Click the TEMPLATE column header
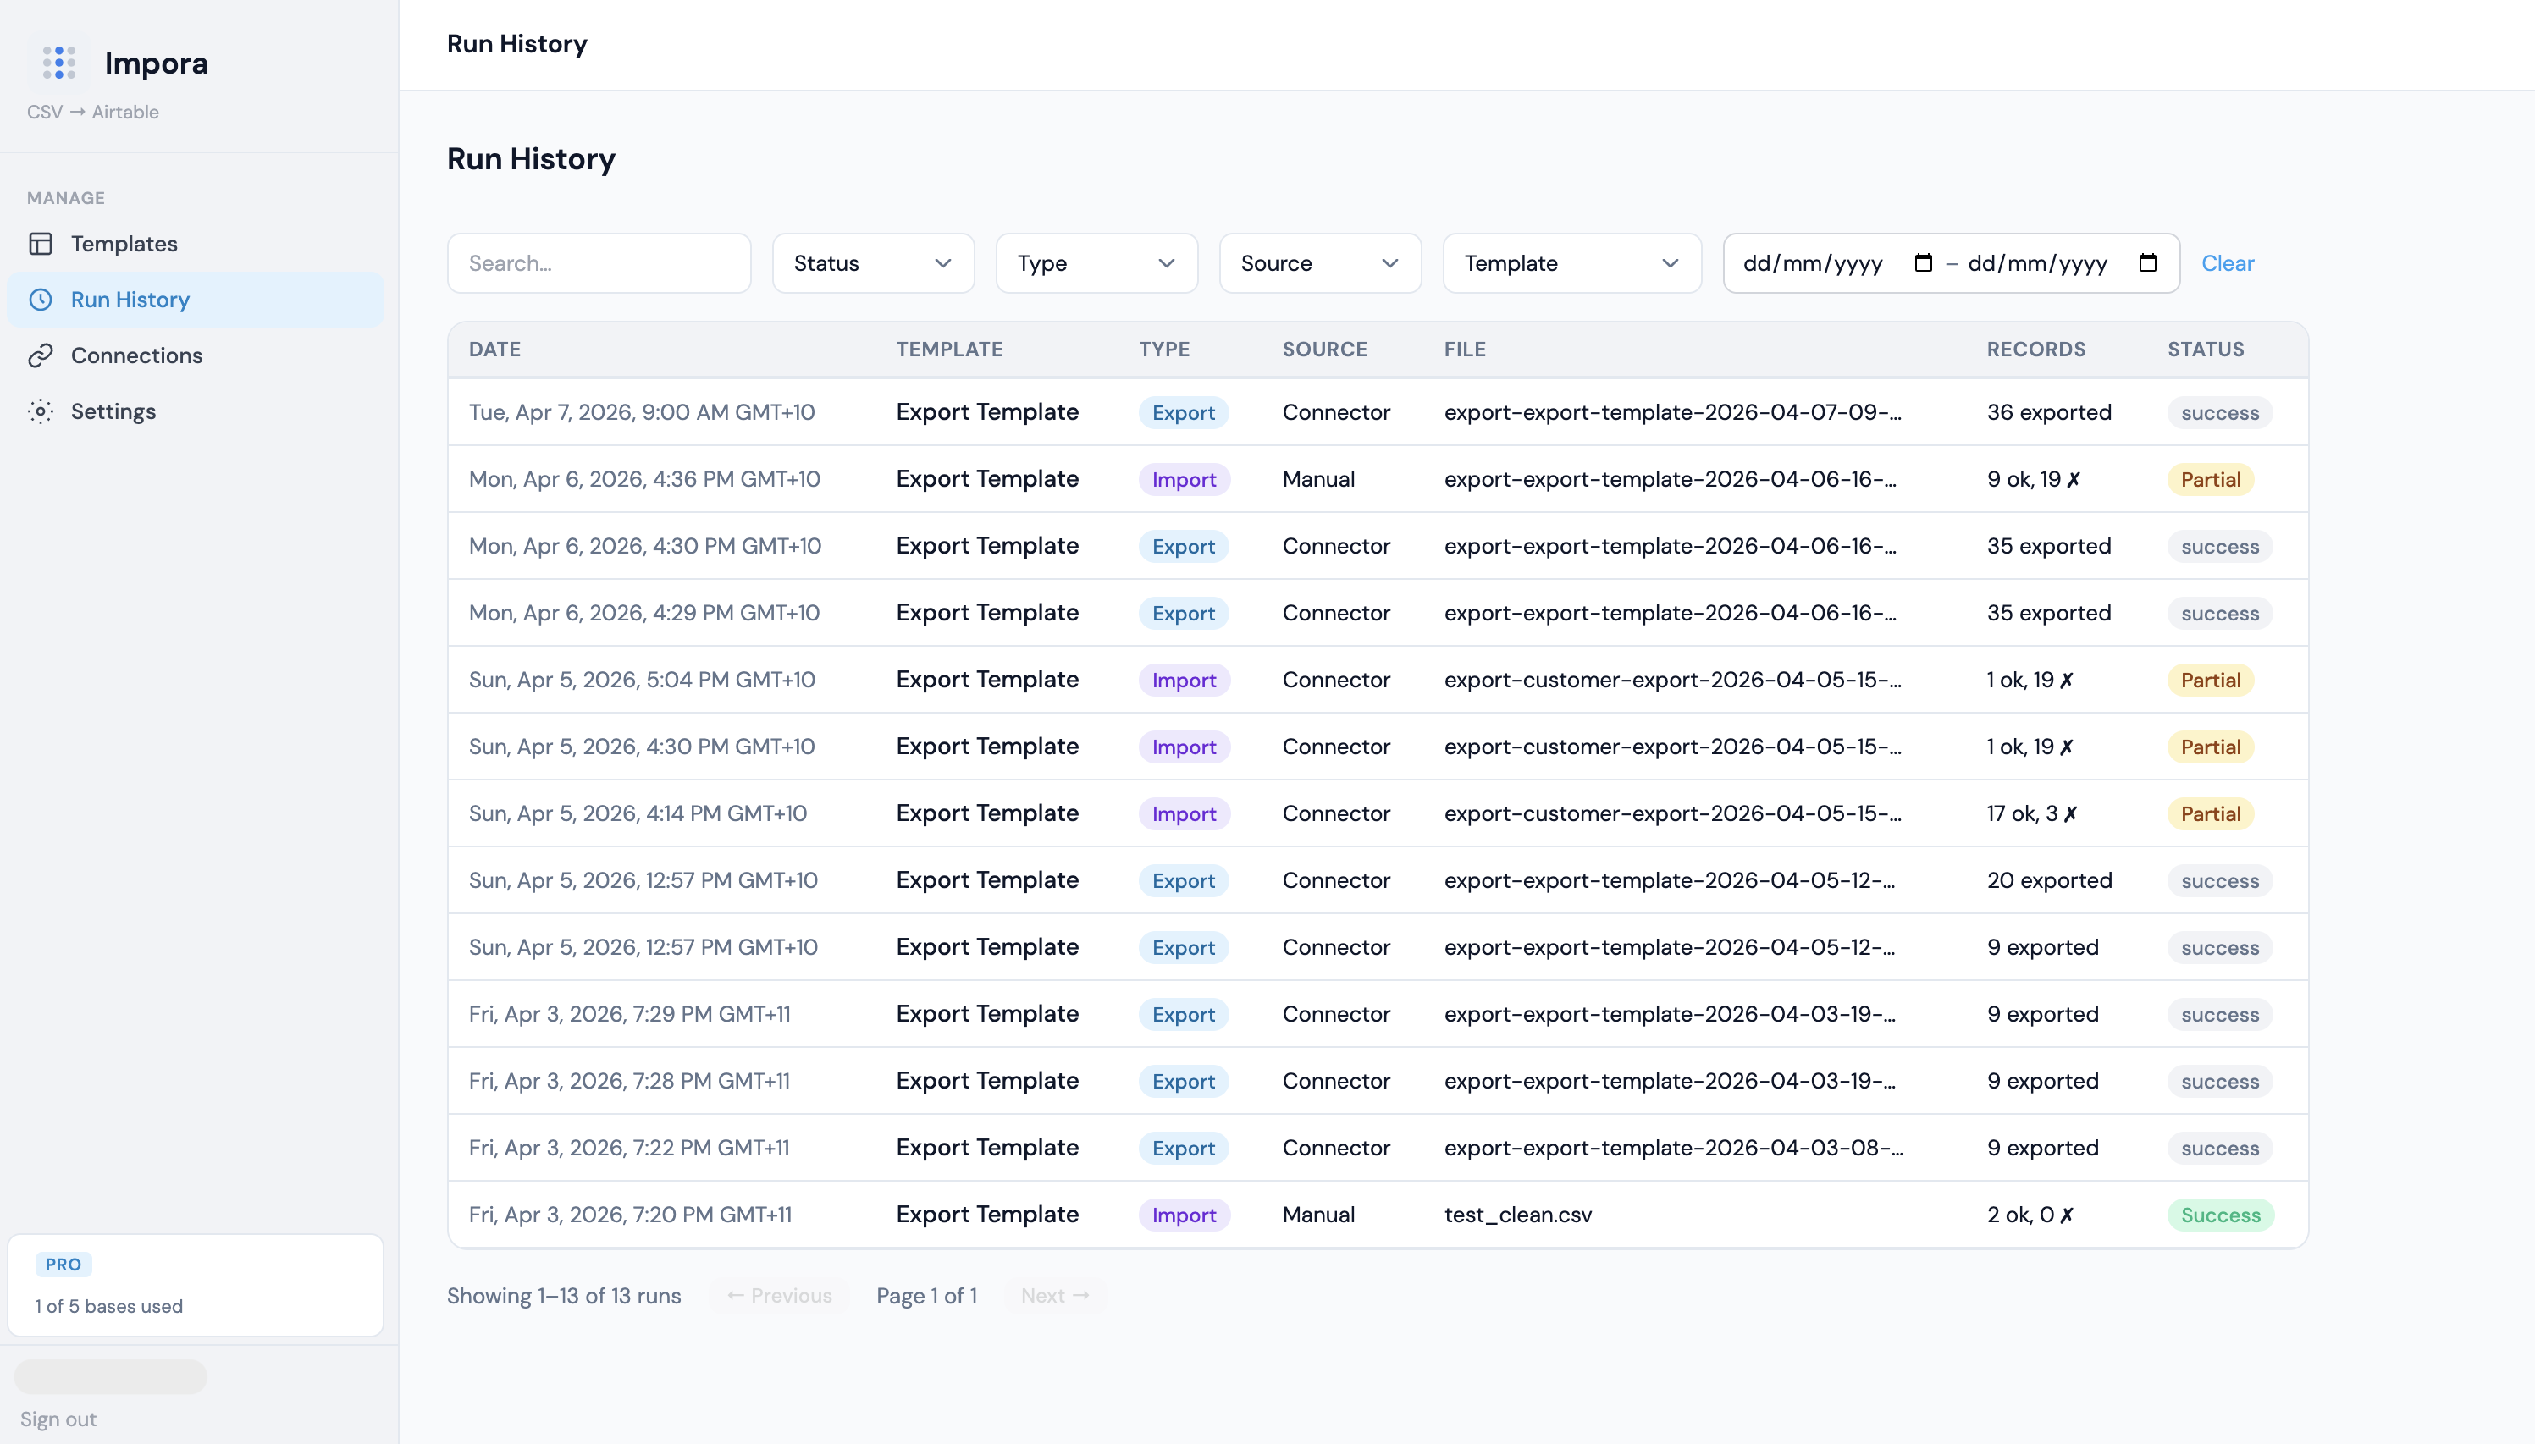The height and width of the screenshot is (1444, 2535). pyautogui.click(x=949, y=349)
